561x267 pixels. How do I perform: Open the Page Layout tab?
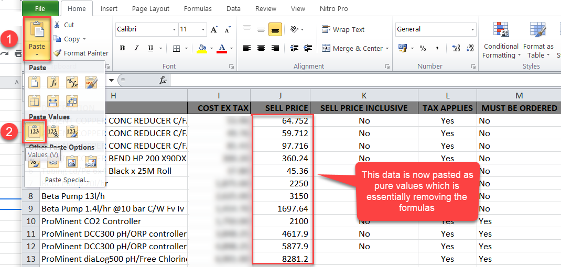[151, 8]
